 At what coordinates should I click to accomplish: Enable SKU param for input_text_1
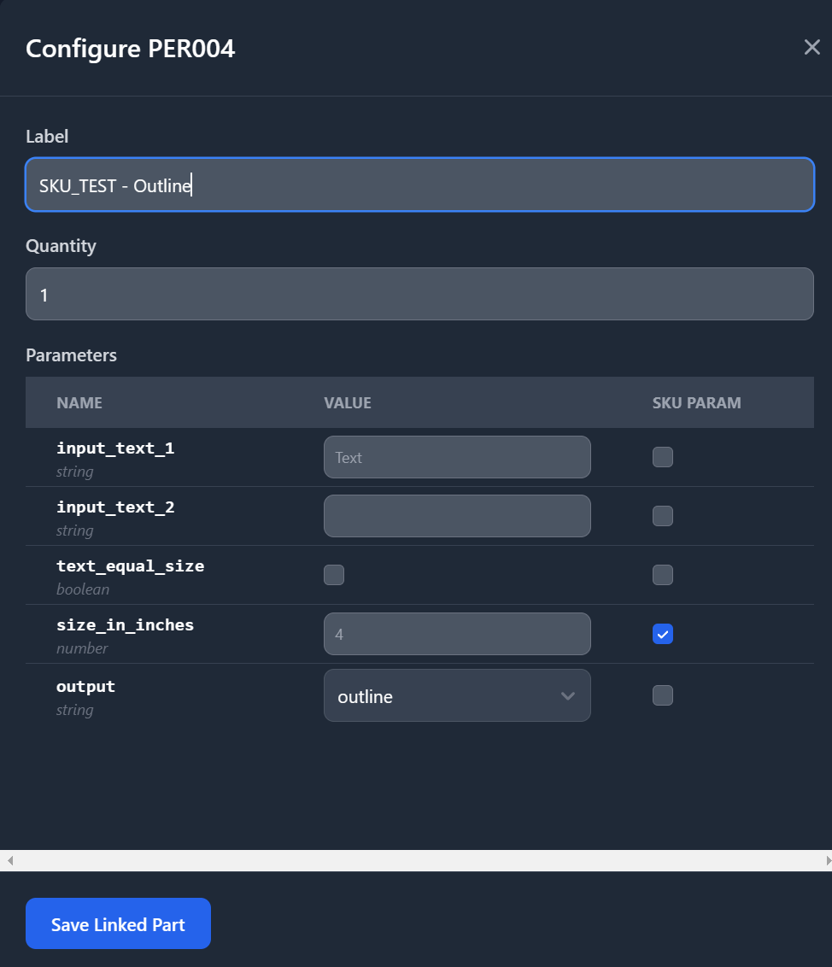pos(662,457)
